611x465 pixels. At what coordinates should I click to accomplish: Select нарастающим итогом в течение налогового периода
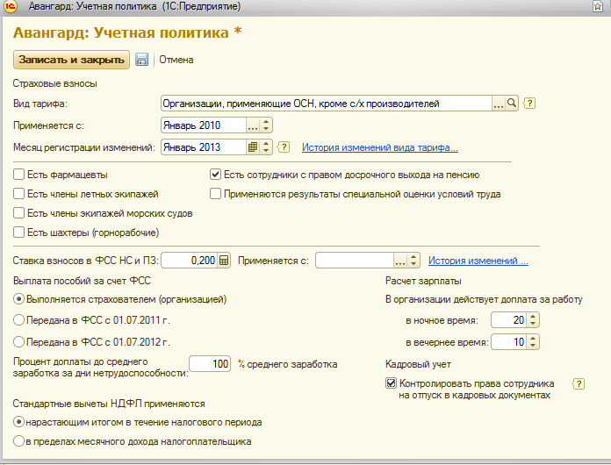pos(18,422)
